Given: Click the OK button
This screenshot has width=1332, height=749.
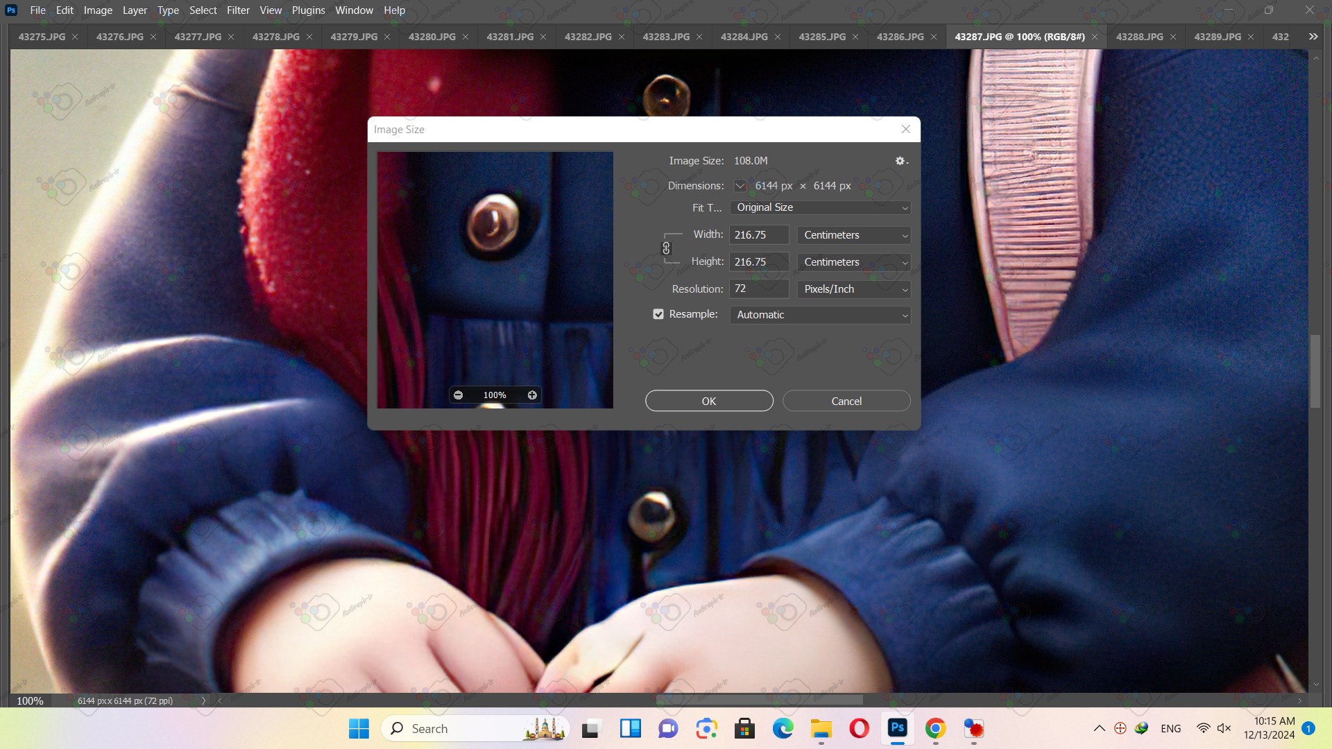Looking at the screenshot, I should [x=709, y=401].
